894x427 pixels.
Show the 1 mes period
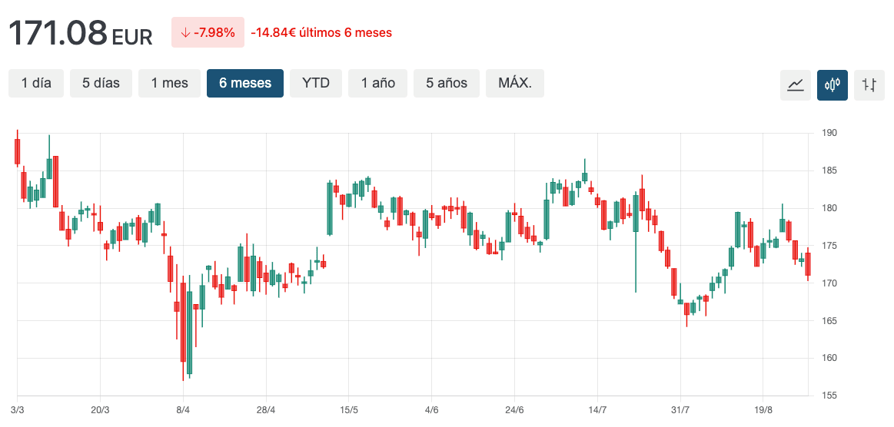point(169,83)
